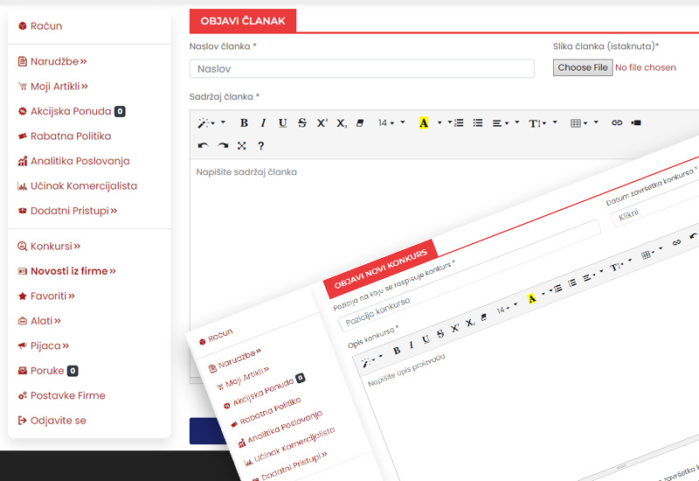Click the Pozicija konkursa field in tilted overlay
The width and height of the screenshot is (699, 481).
coord(469,277)
